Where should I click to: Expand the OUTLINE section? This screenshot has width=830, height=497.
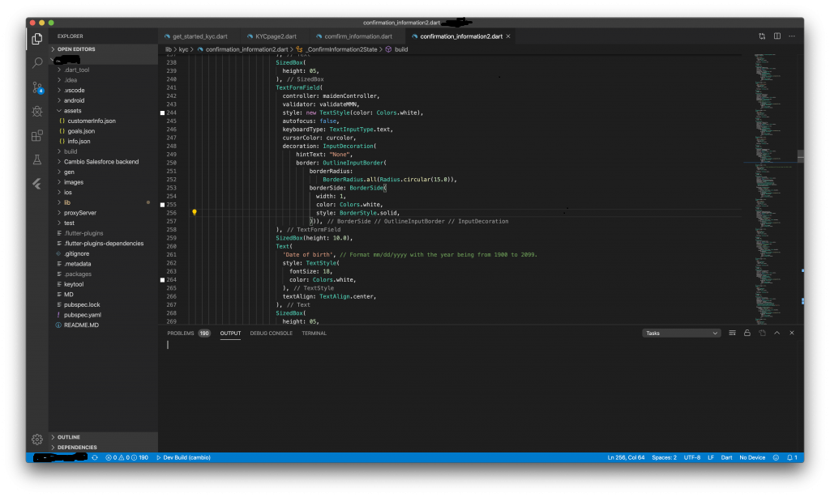point(68,437)
